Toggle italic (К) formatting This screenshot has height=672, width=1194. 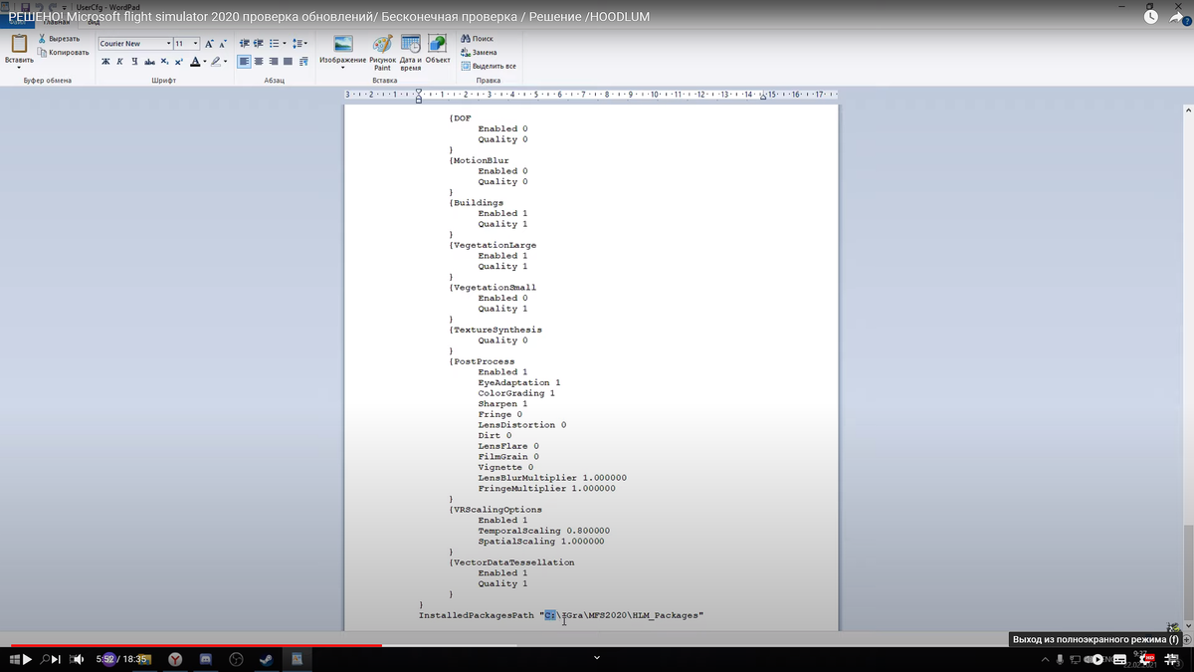click(x=119, y=61)
